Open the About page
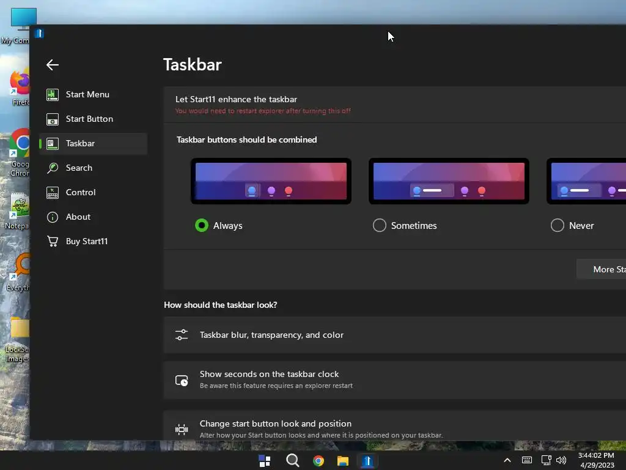Image resolution: width=626 pixels, height=470 pixels. coord(94,217)
